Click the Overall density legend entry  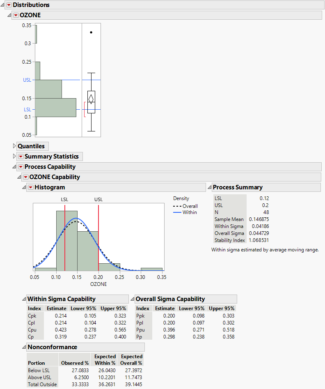[190, 206]
